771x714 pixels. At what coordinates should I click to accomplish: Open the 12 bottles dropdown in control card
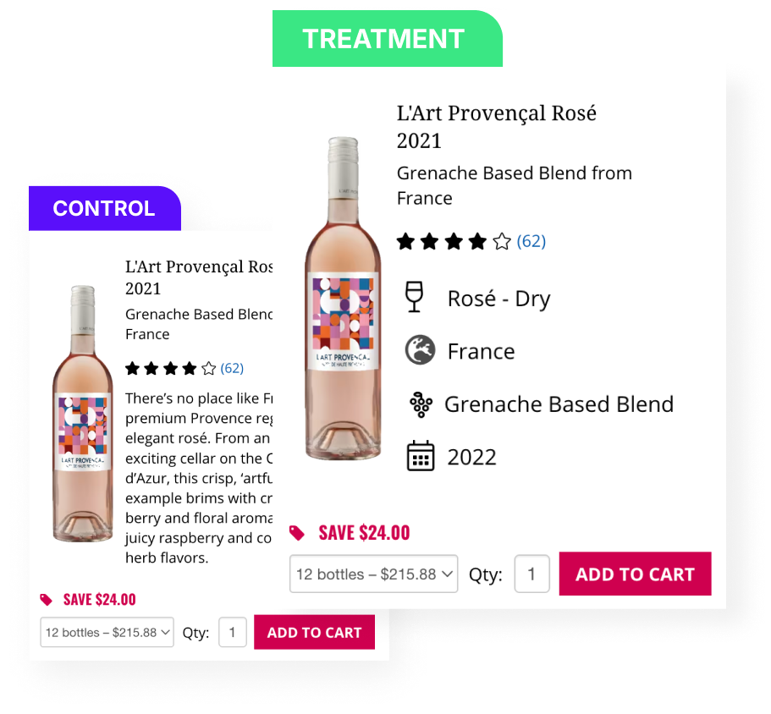point(107,632)
